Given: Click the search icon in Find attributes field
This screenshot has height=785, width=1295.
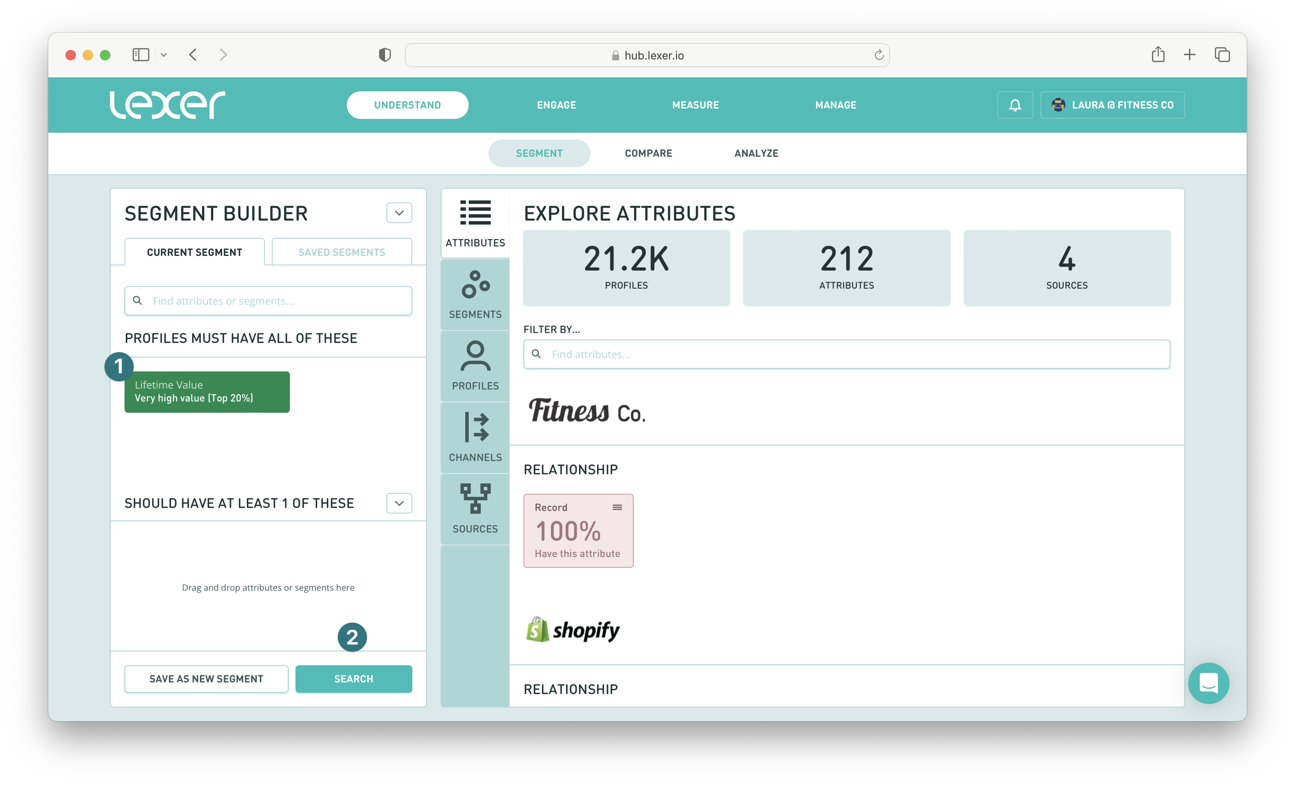Looking at the screenshot, I should tap(536, 354).
